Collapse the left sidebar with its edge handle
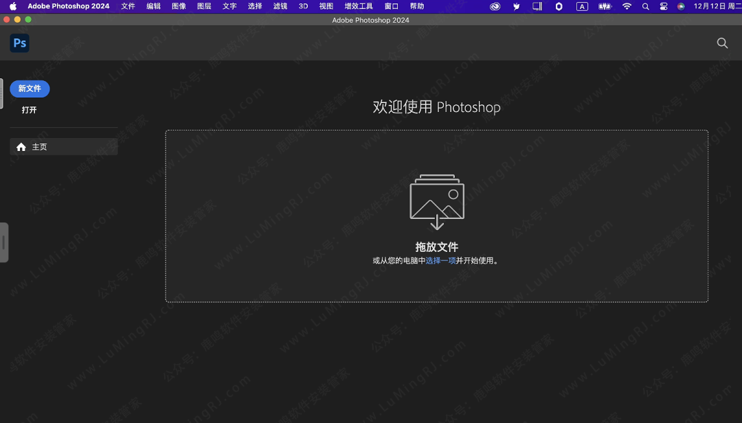Image resolution: width=742 pixels, height=423 pixels. 4,242
